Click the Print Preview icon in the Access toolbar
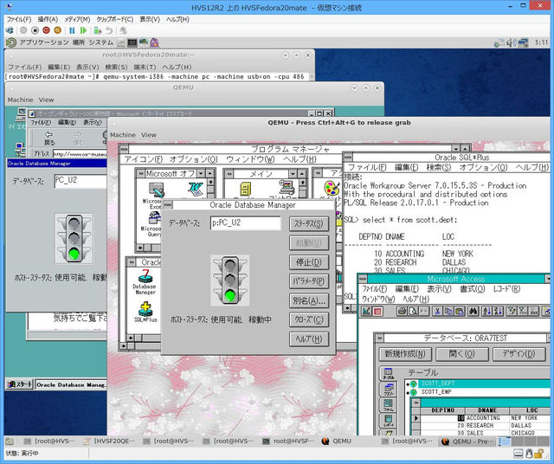554x464 pixels. [413, 311]
